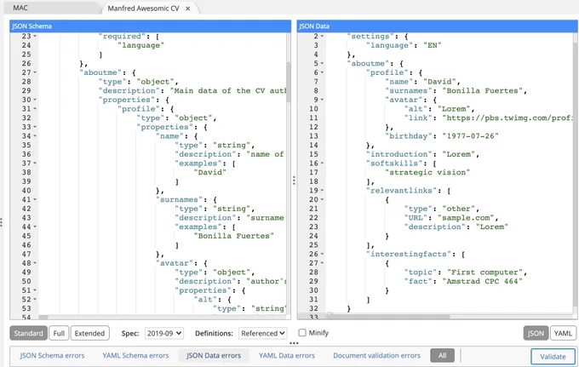579x367 pixels.
Task: Click the "introduction" key in data
Action: [398, 154]
